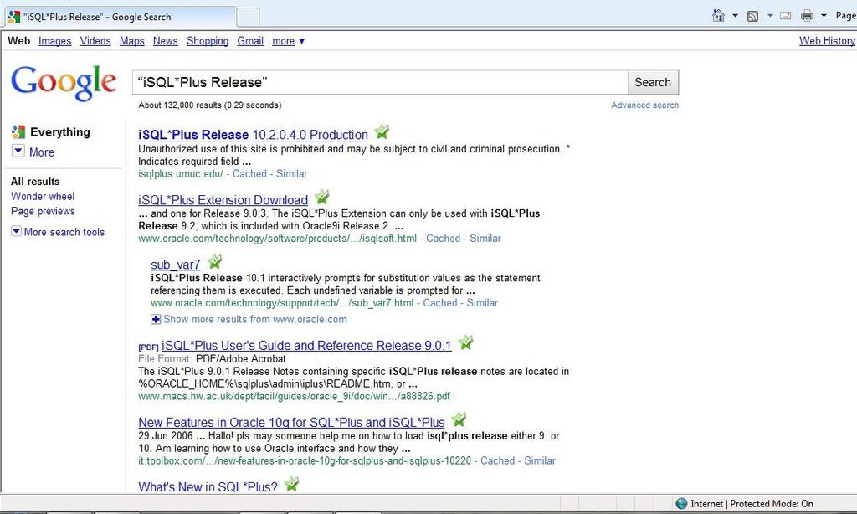This screenshot has height=514, width=857.
Task: Open the Print dropdown arrow
Action: coord(824,15)
